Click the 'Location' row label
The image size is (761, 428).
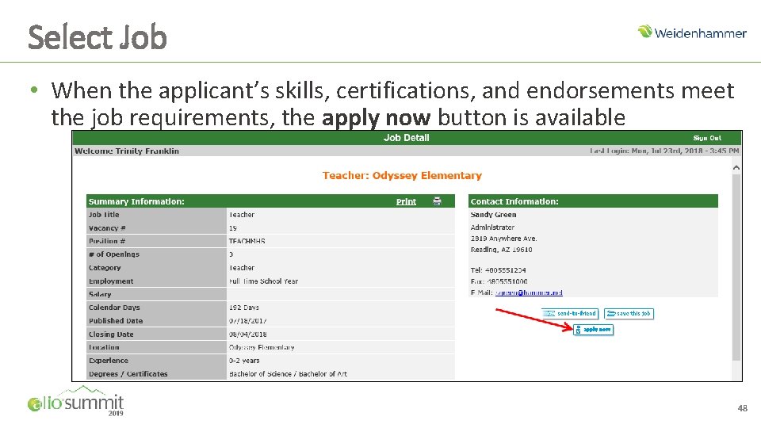click(x=104, y=347)
